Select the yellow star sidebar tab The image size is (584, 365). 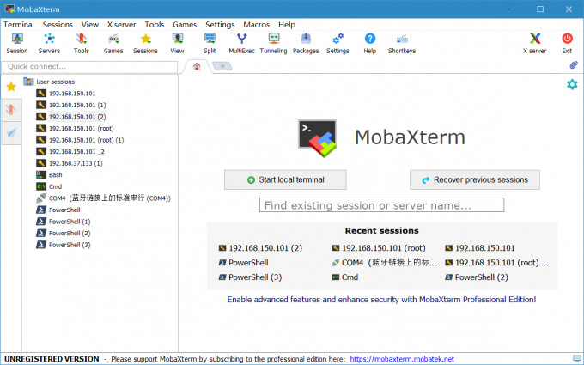tap(11, 87)
